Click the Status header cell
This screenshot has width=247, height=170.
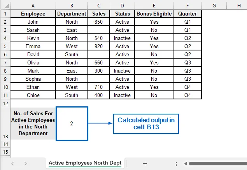(122, 14)
